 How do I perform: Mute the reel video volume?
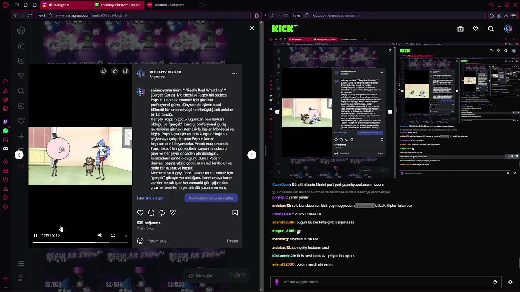coord(100,235)
